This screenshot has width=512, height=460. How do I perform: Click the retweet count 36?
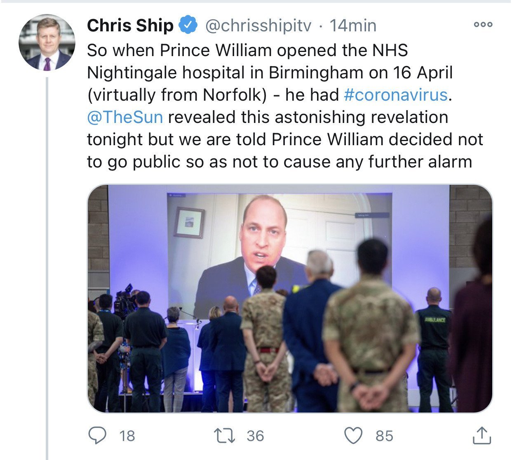[256, 436]
